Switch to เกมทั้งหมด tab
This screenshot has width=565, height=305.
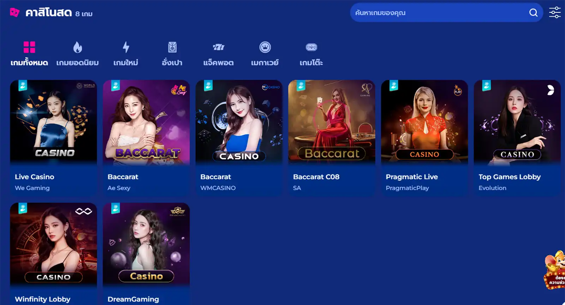pyautogui.click(x=29, y=63)
